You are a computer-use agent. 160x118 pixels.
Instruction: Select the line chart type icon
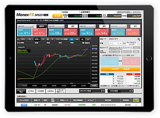(x=88, y=39)
